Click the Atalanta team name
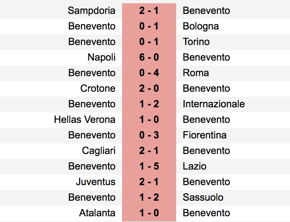The width and height of the screenshot is (290, 222). [97, 213]
